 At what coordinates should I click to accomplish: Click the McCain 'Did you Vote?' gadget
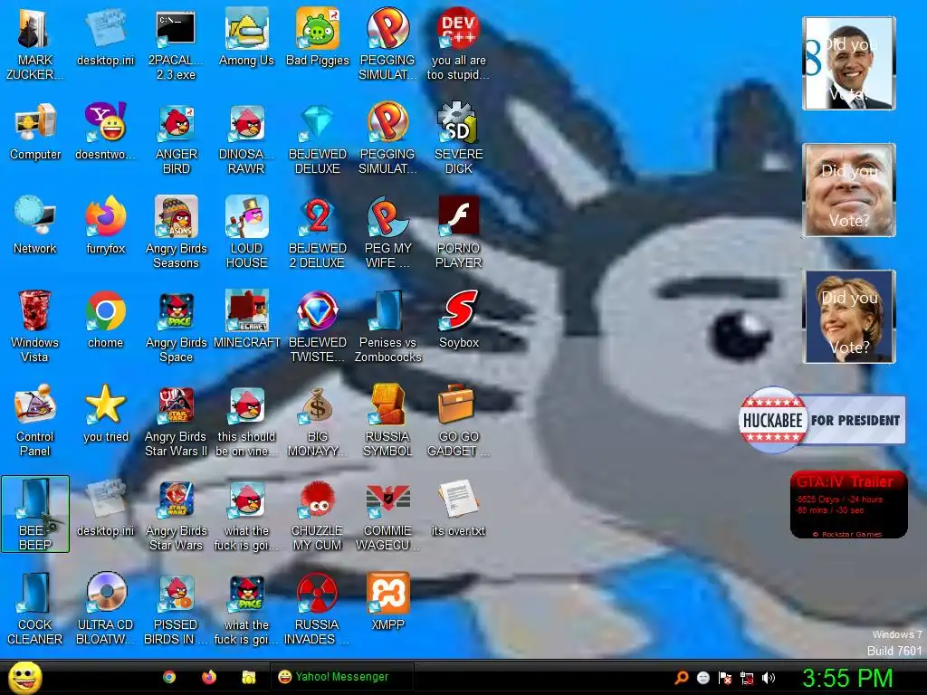[848, 190]
